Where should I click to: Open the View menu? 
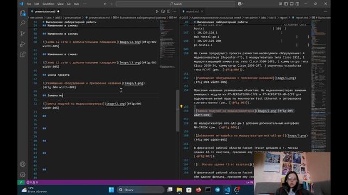(x=60, y=4)
